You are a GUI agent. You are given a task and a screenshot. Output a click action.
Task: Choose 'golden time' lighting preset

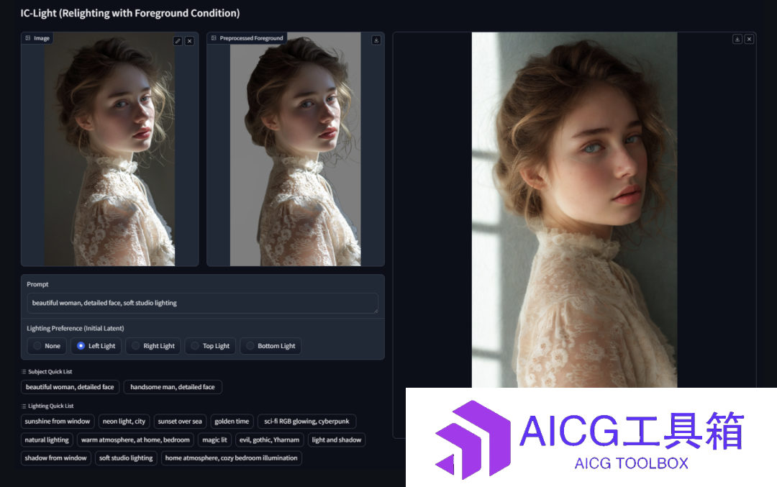pyautogui.click(x=232, y=422)
